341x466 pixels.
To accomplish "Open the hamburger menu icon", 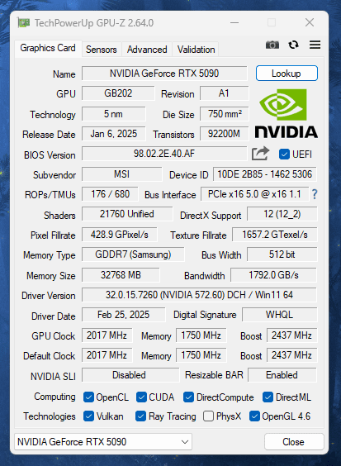I will [x=315, y=45].
